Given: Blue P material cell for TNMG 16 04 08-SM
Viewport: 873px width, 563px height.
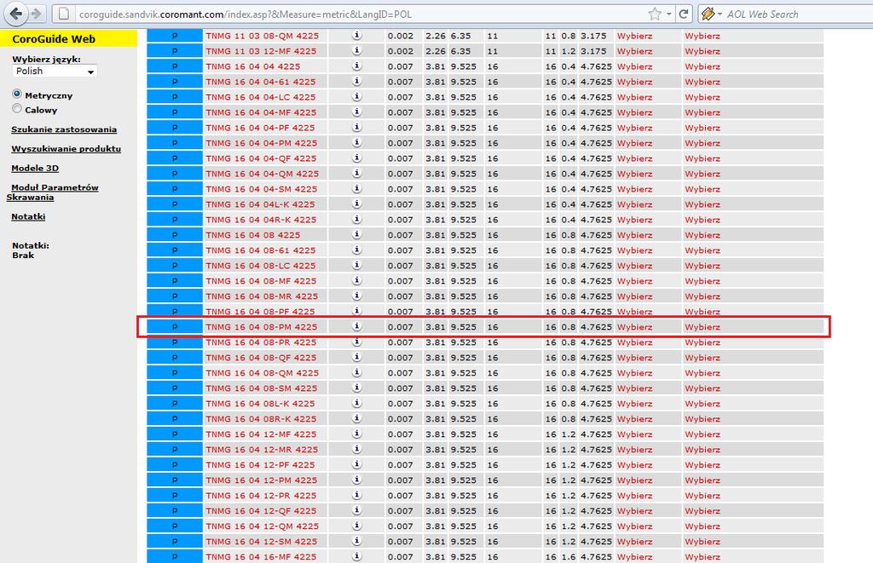Looking at the screenshot, I should 175,388.
